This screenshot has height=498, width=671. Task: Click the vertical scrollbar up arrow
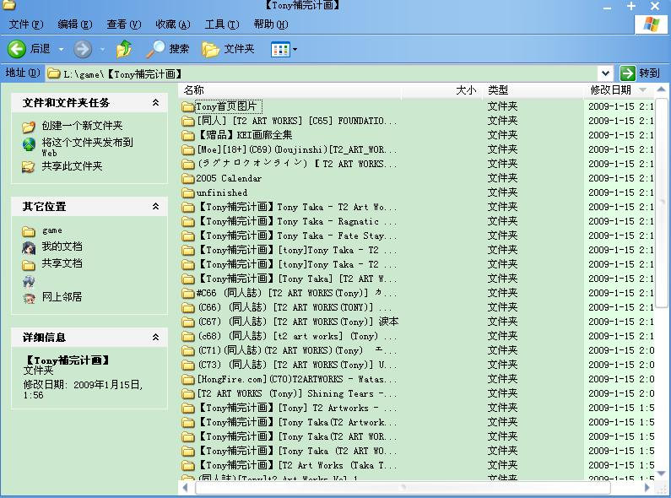[x=661, y=89]
